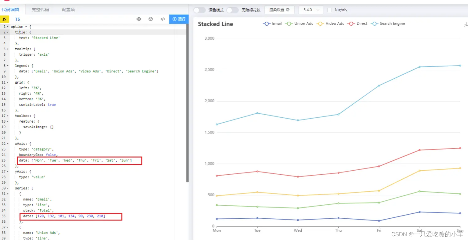Click the 3D cube icon in the editor toolbar
Screen dimensions: 468x240
click(151, 19)
